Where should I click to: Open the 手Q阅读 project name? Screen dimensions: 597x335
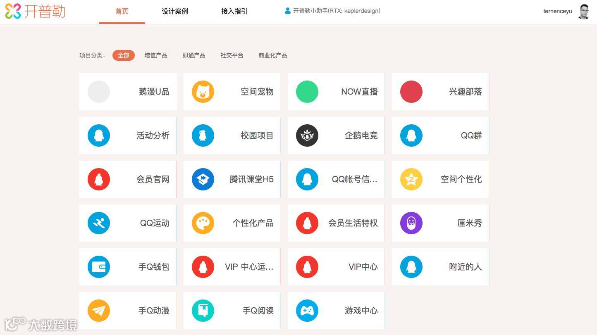pyautogui.click(x=258, y=311)
